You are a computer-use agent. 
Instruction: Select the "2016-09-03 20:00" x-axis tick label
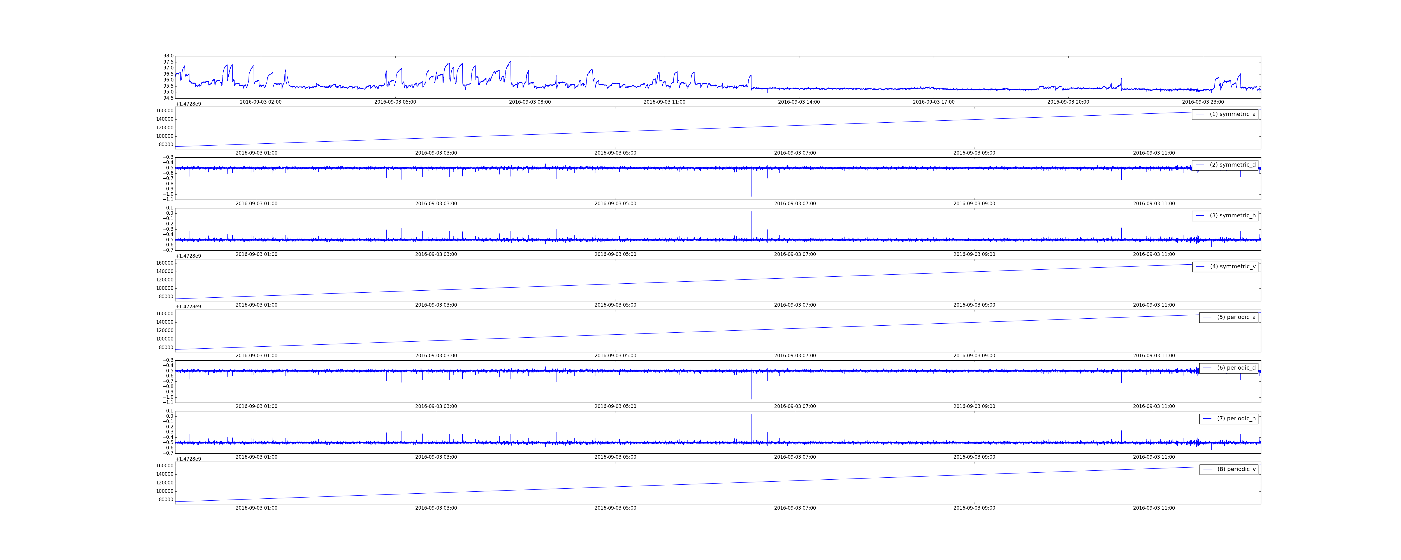[x=1068, y=102]
